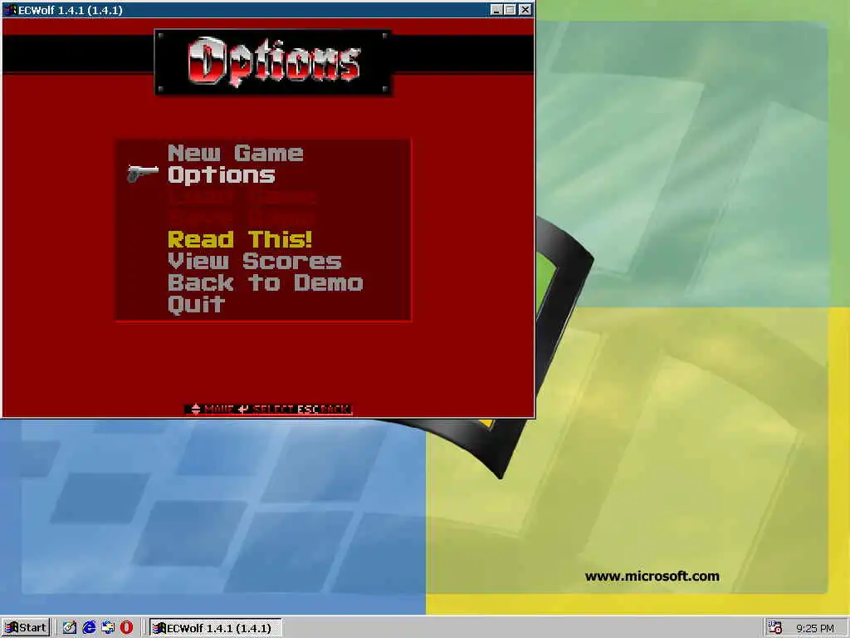The height and width of the screenshot is (638, 850).
Task: Select New Game in the ECWolf menu
Action: click(235, 153)
